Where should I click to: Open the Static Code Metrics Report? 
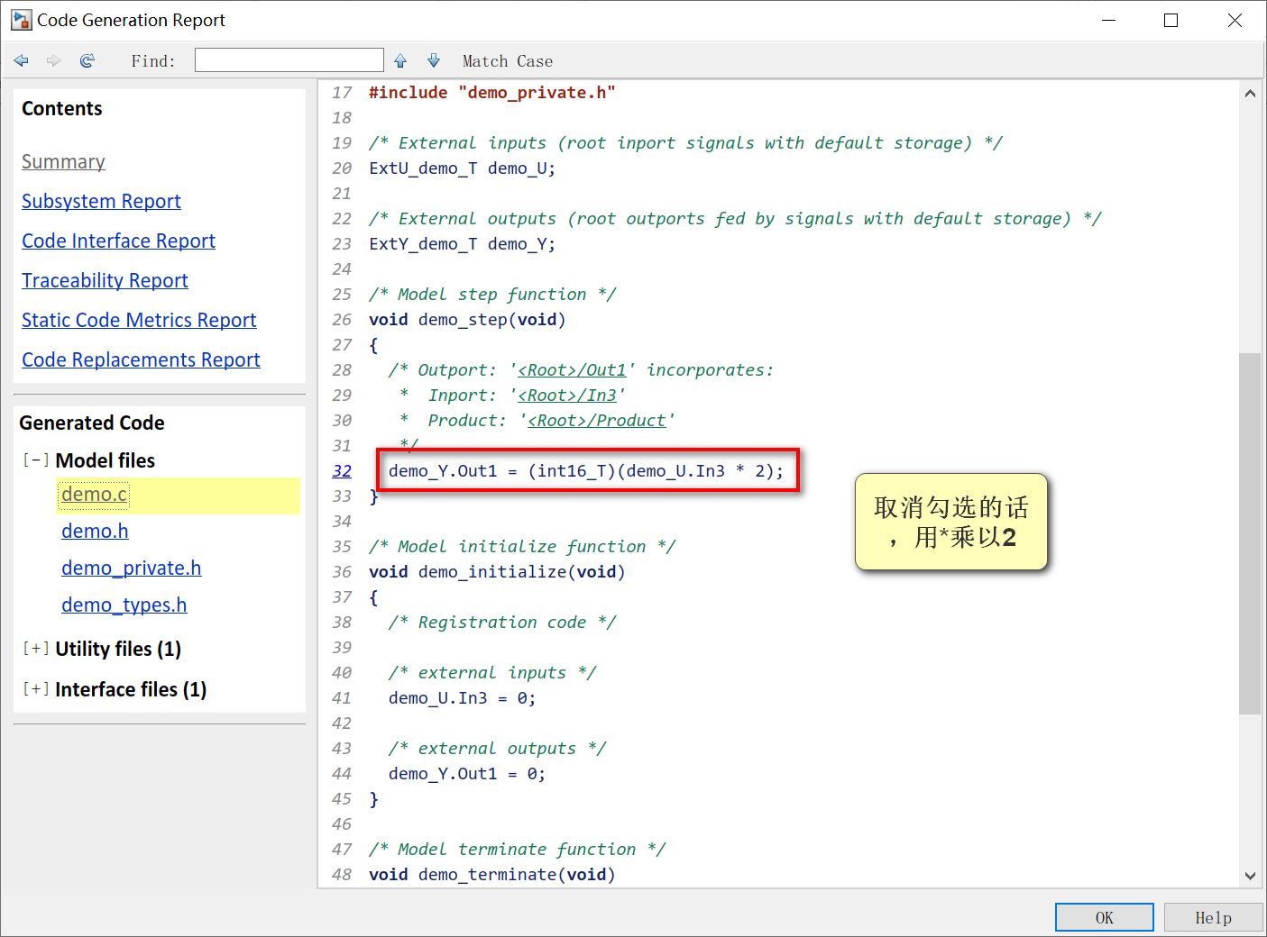tap(139, 320)
